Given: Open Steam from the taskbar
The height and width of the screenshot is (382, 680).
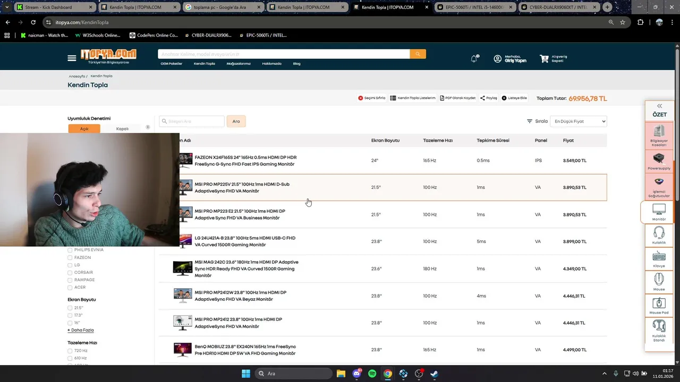Looking at the screenshot, I should tap(434, 374).
